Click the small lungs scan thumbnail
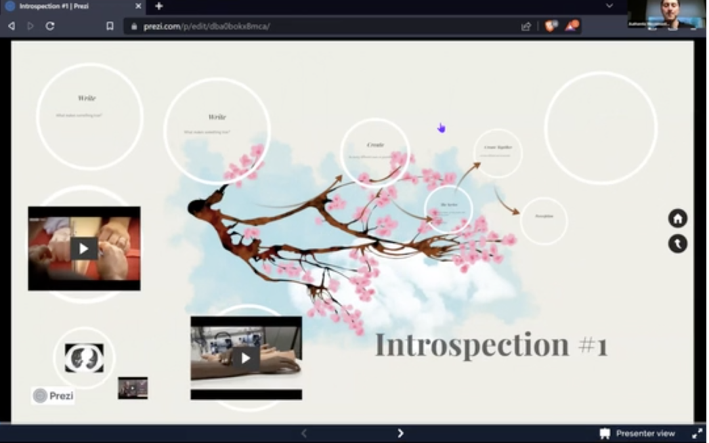 pyautogui.click(x=83, y=358)
